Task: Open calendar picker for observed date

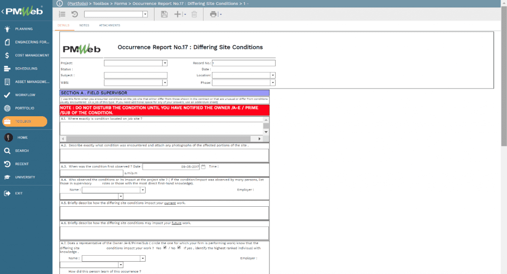Action: point(203,167)
